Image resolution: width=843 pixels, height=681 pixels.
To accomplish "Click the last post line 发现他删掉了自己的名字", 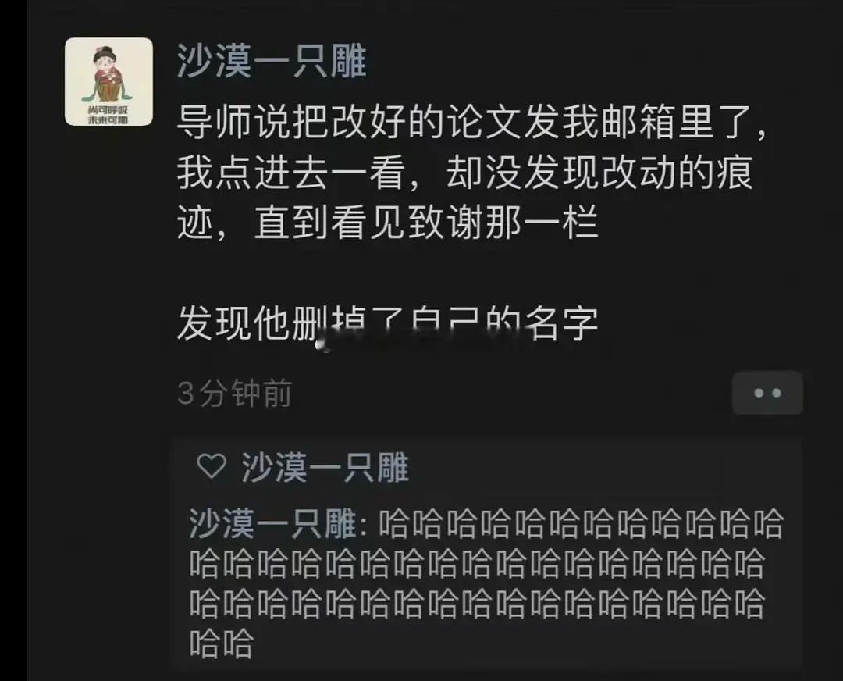I will coord(388,324).
